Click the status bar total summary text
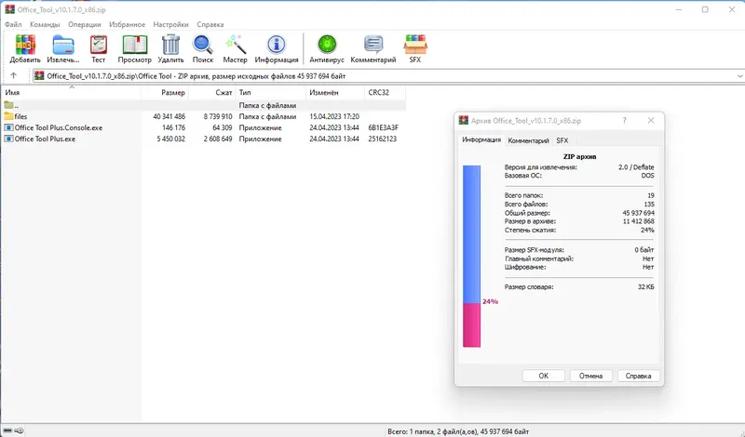 (458, 431)
